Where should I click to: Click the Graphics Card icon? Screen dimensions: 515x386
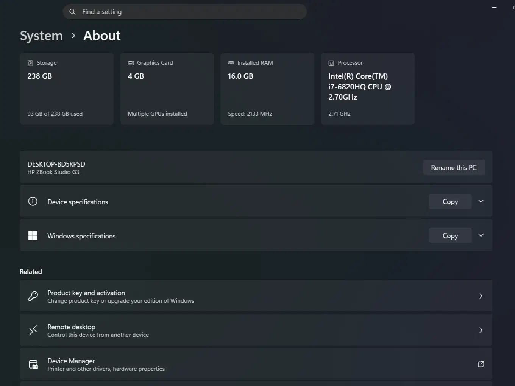(x=131, y=63)
